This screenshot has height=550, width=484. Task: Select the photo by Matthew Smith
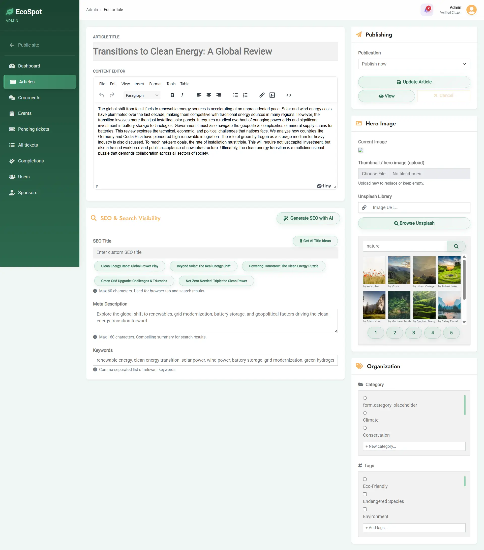[399, 305]
